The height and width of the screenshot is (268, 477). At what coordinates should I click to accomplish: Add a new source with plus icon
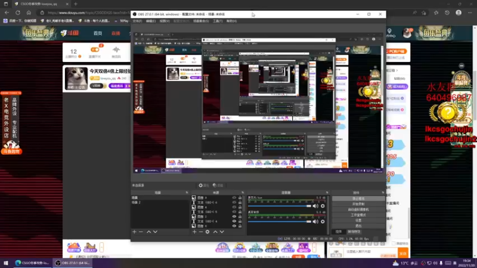[x=194, y=232]
